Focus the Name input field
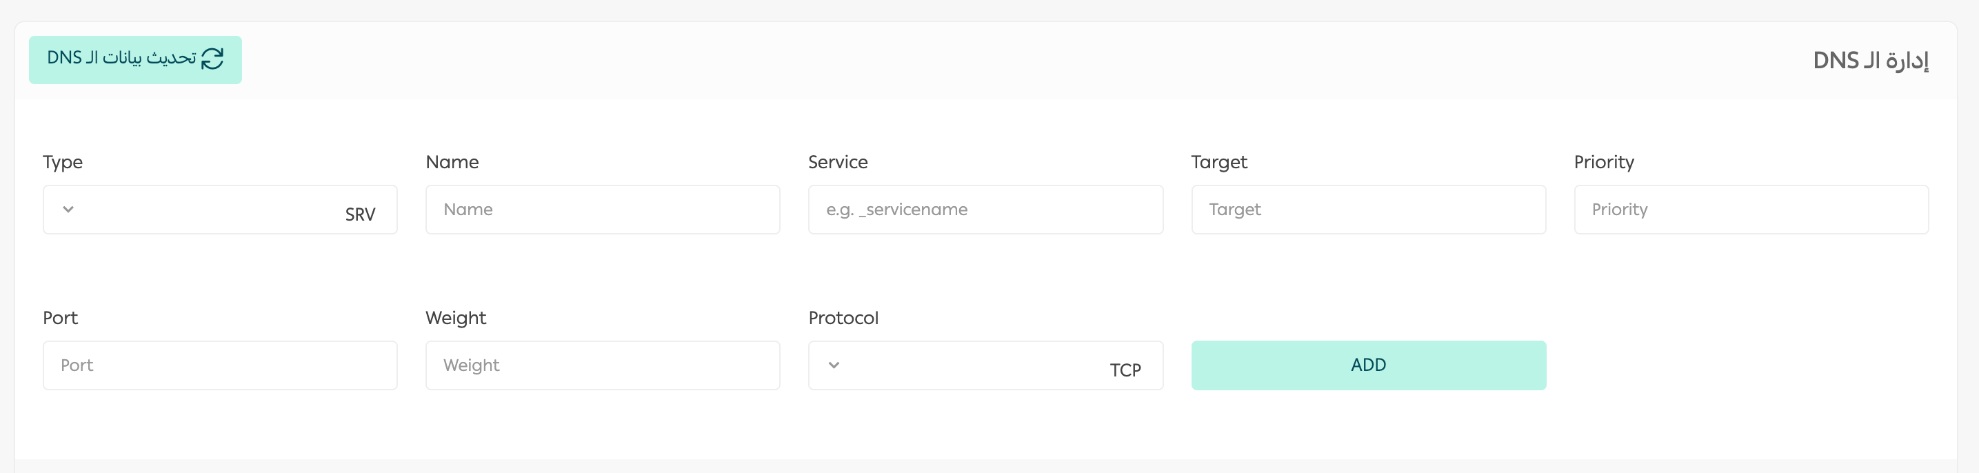Screen dimensions: 1979x473 (602, 210)
